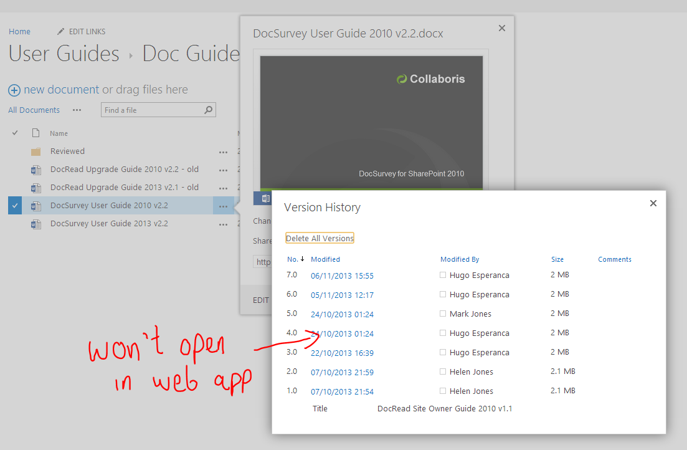Click the Mark Jones name

470,314
